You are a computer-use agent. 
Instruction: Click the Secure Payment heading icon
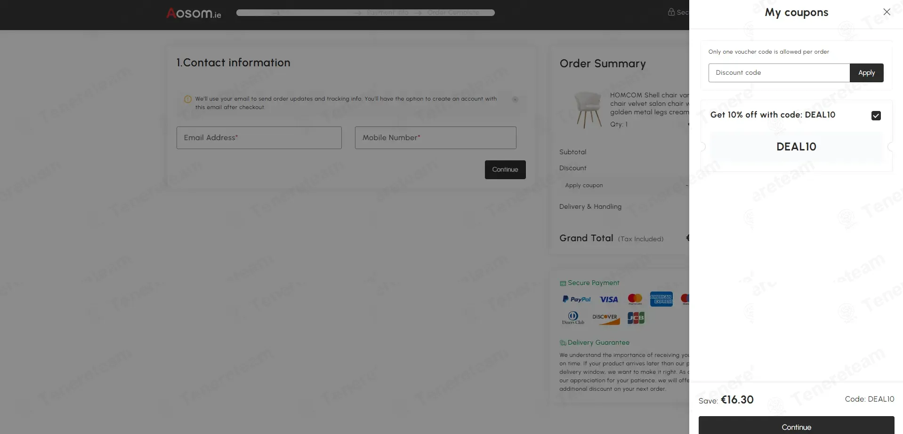point(563,283)
